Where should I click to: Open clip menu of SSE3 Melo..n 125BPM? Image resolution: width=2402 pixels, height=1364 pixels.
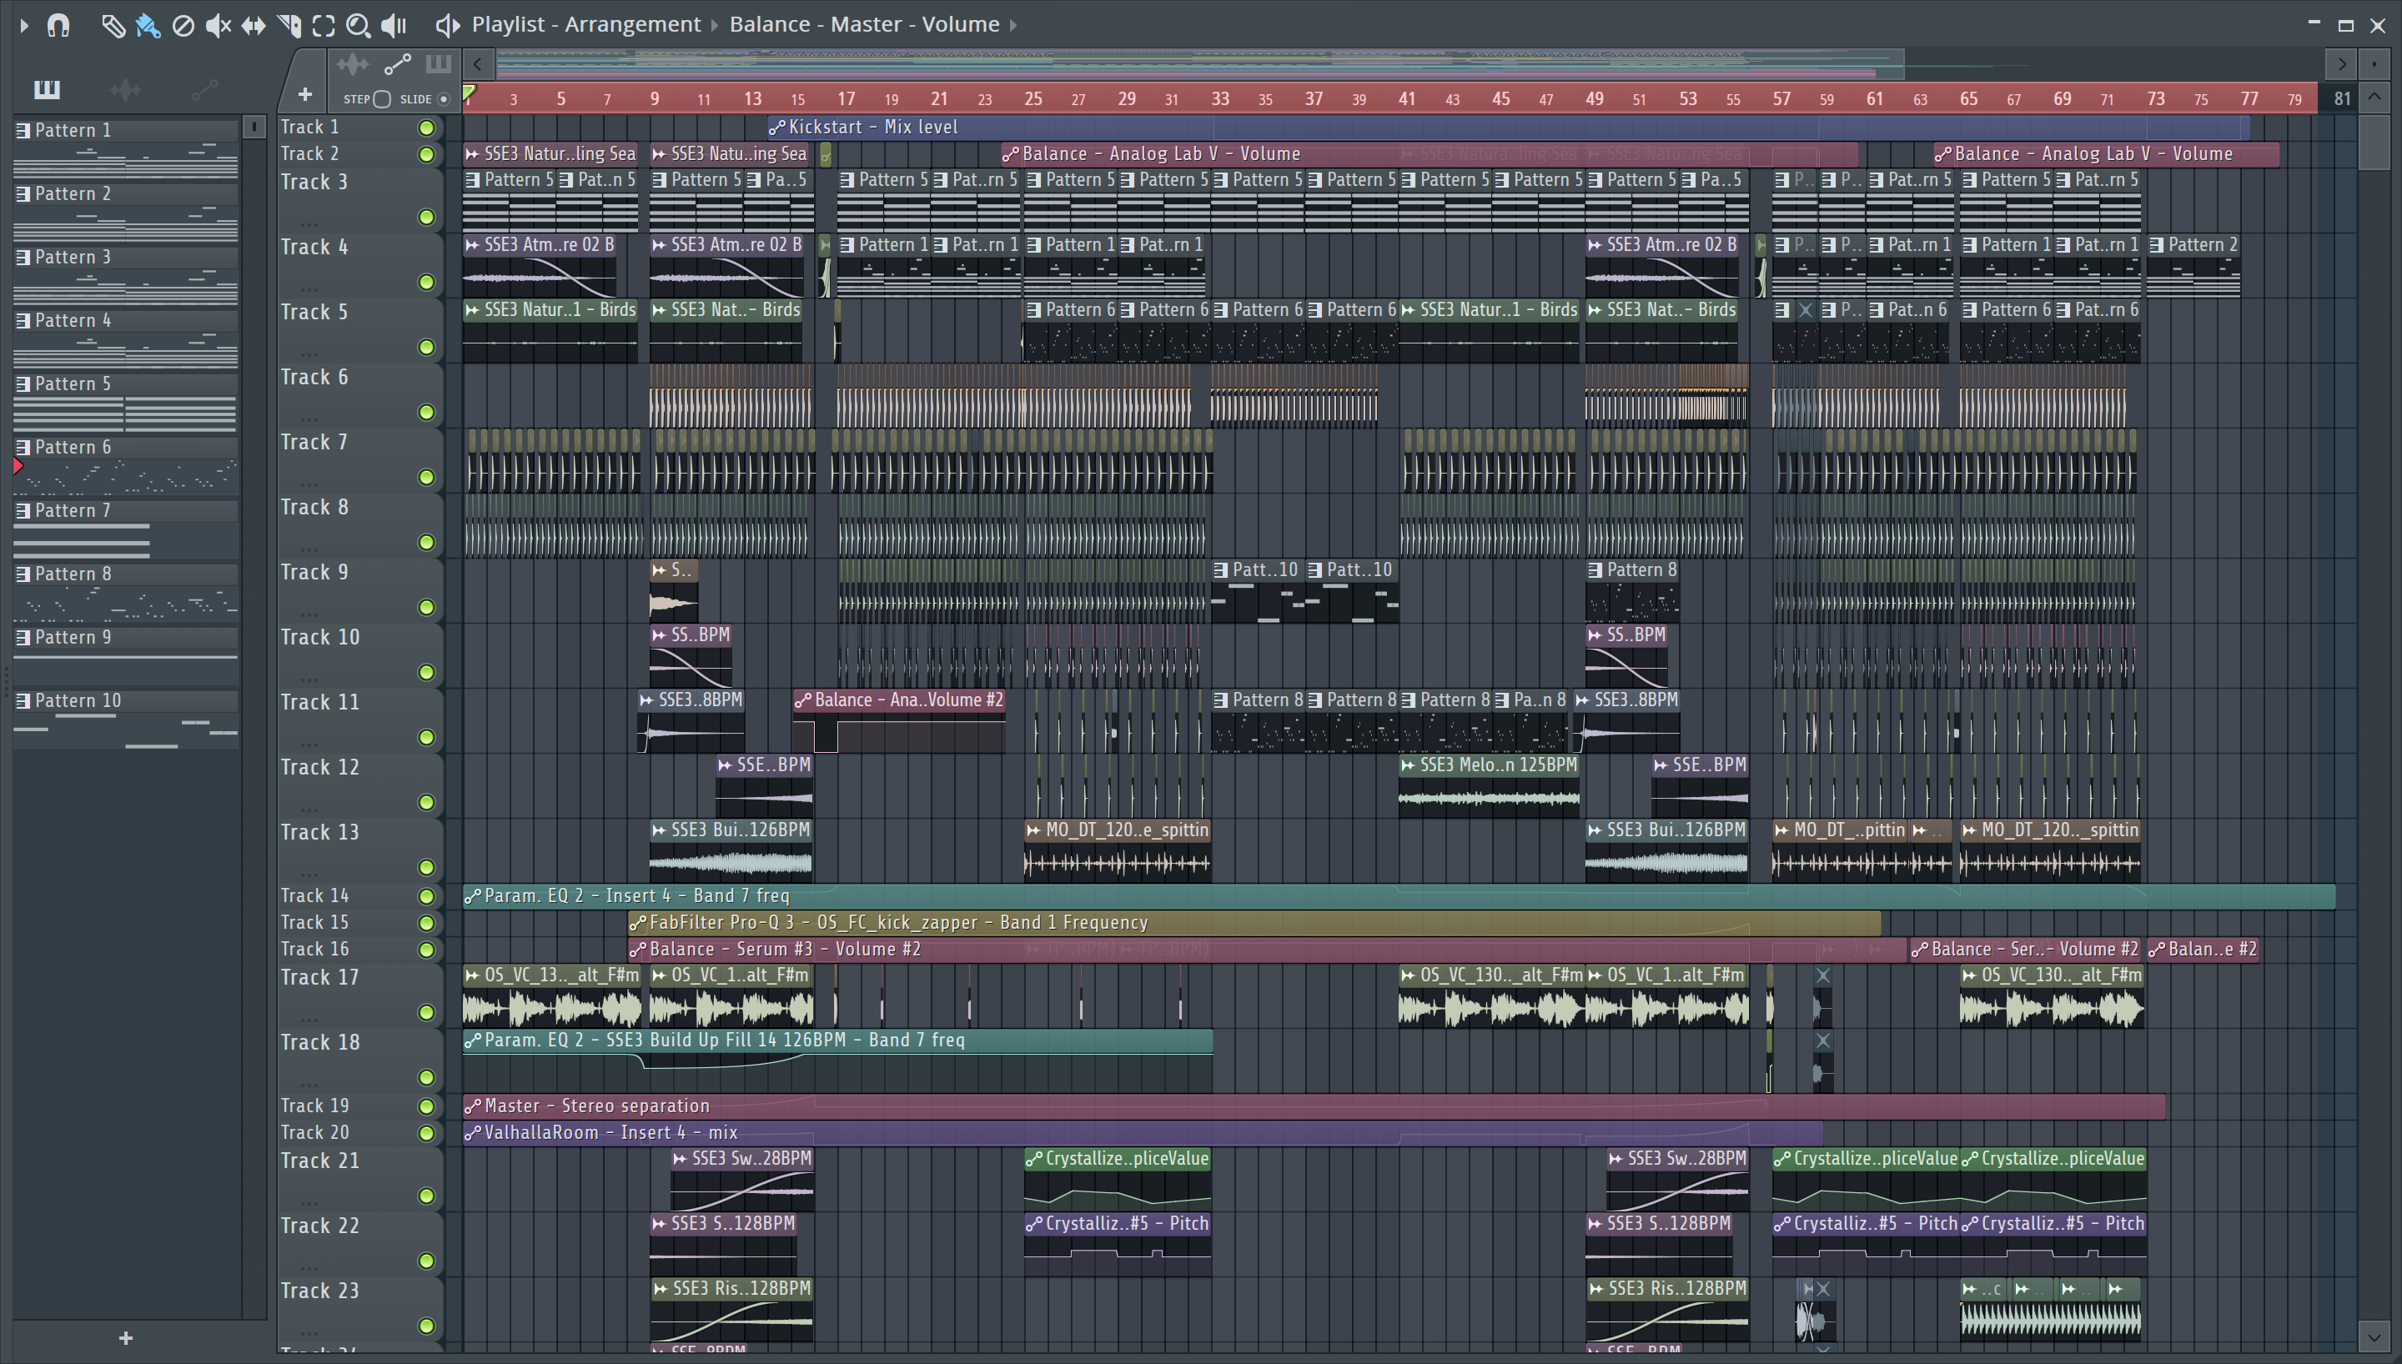(x=1408, y=765)
